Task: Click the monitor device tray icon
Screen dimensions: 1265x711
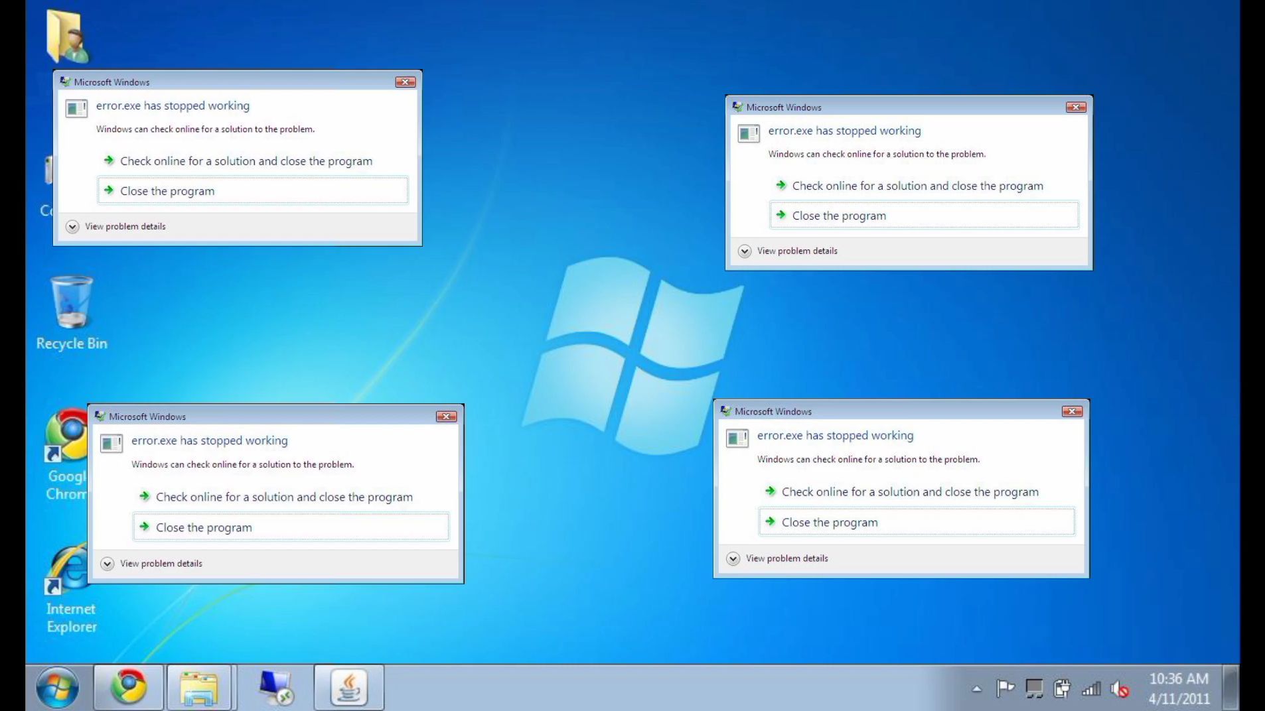Action: 1034,689
